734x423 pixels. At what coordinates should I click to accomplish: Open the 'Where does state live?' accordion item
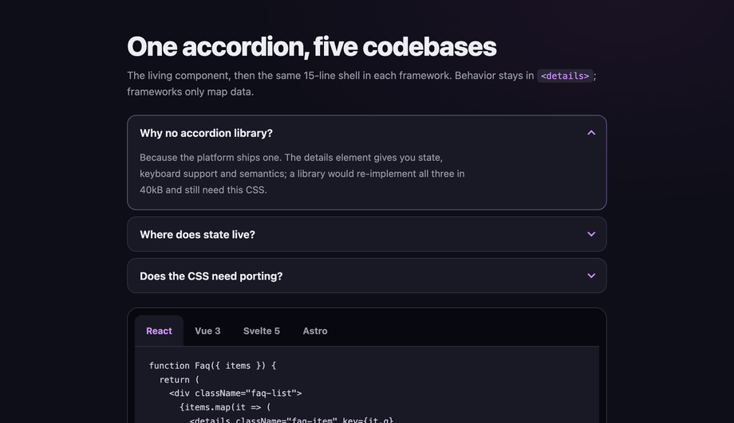[x=366, y=234]
